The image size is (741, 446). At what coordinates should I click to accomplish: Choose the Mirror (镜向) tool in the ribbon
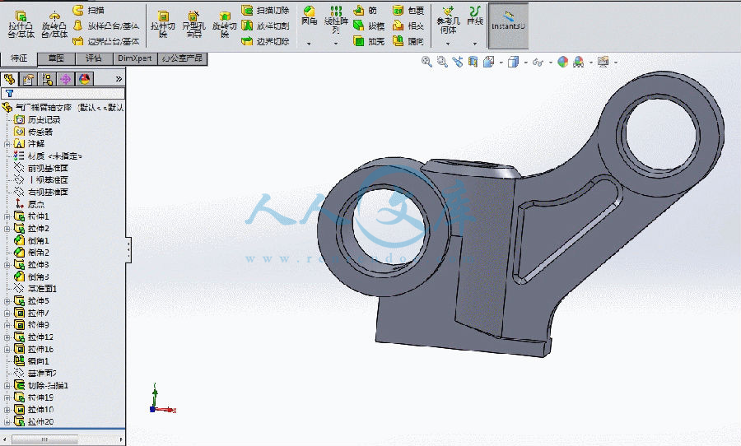(x=408, y=41)
